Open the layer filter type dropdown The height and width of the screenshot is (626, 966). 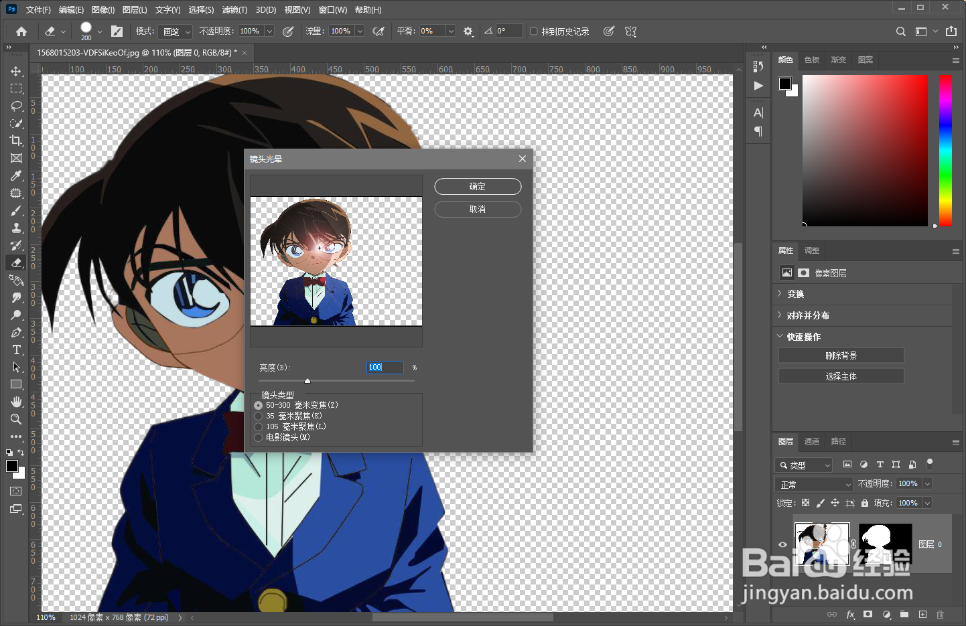point(804,465)
